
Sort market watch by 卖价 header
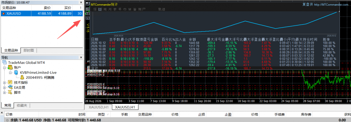pos(42,8)
